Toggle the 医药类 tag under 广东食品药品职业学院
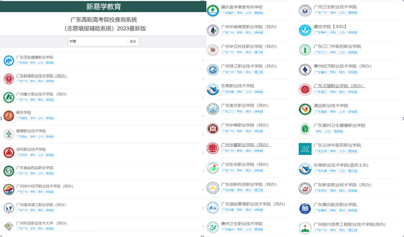The width and height of the screenshot is (404, 237). click(49, 174)
